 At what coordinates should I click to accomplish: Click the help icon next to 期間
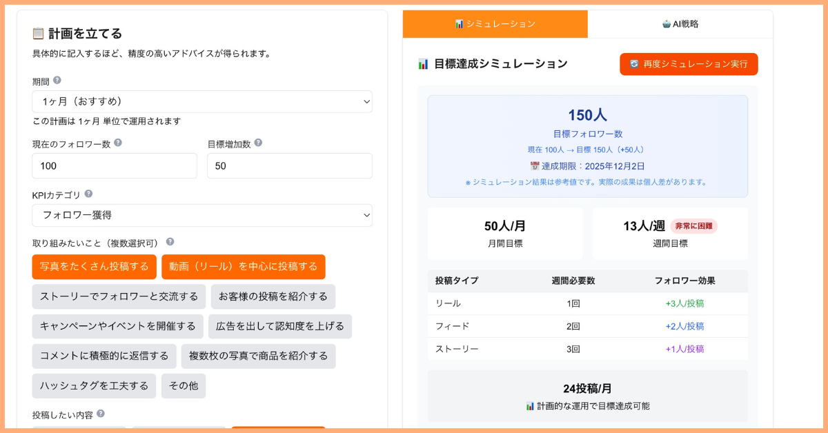[57, 79]
